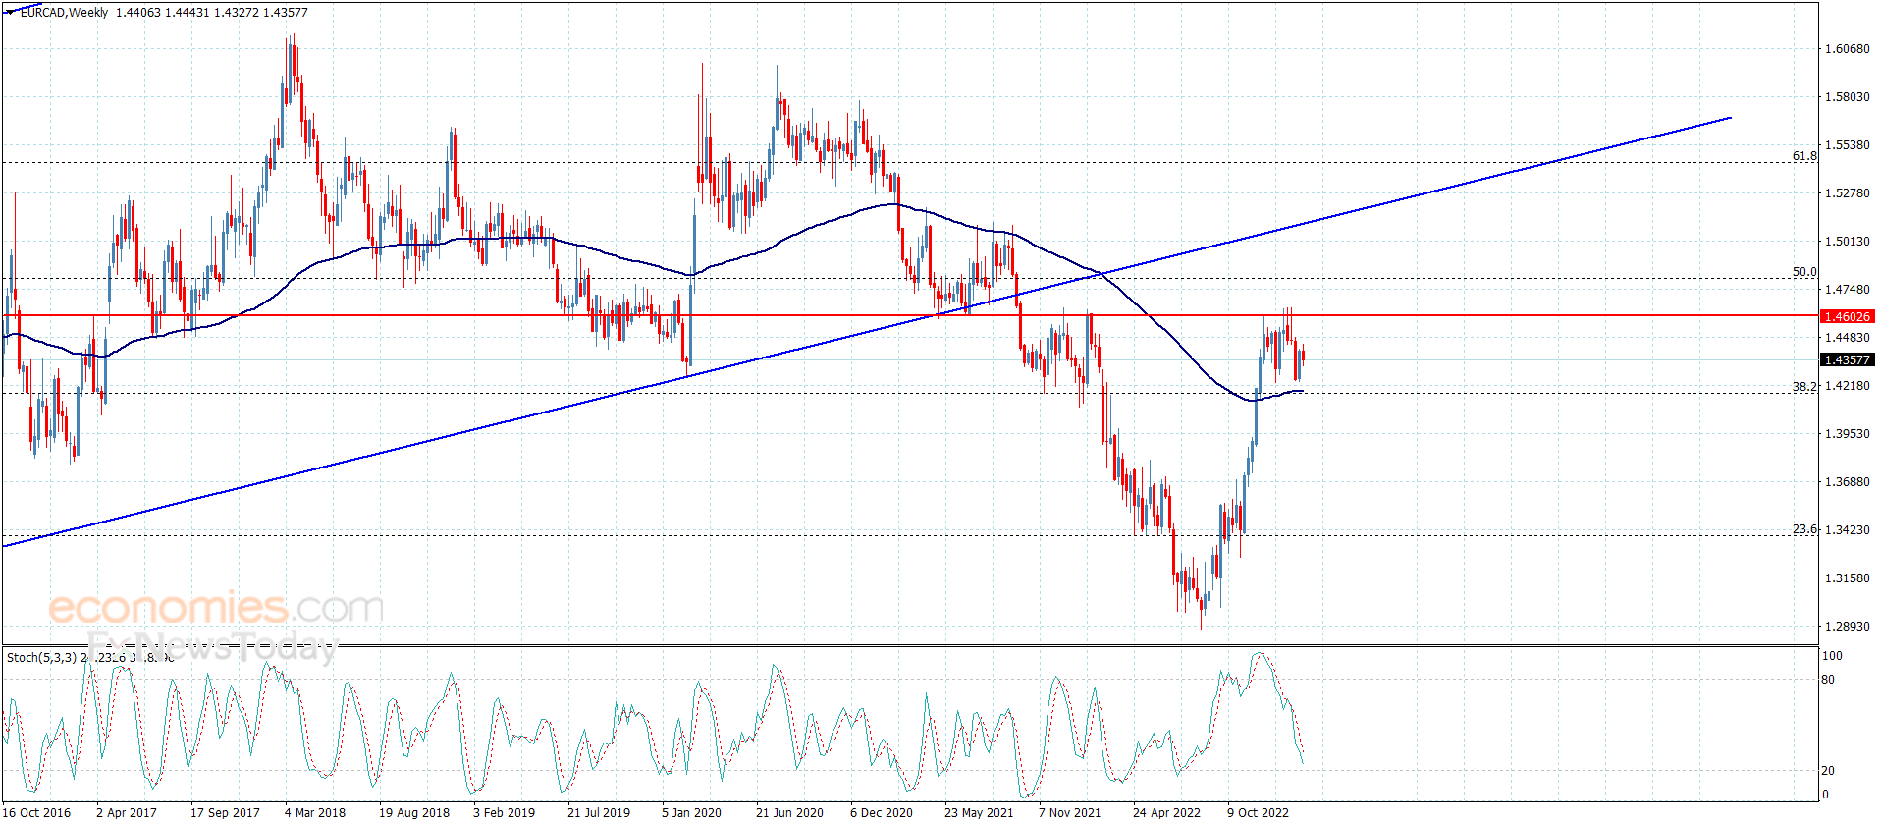The width and height of the screenshot is (1881, 825).
Task: Click the 1.55380 price axis value
Action: [1847, 144]
